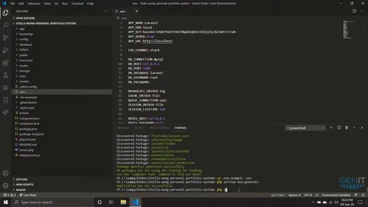Split the editor to the right
Viewport: 368px width, 207px height.
[x=354, y=11]
